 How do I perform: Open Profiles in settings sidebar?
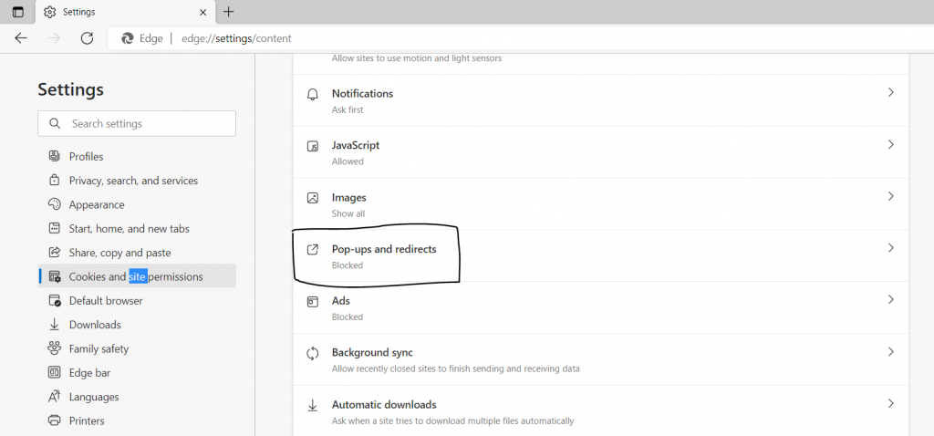click(x=86, y=157)
